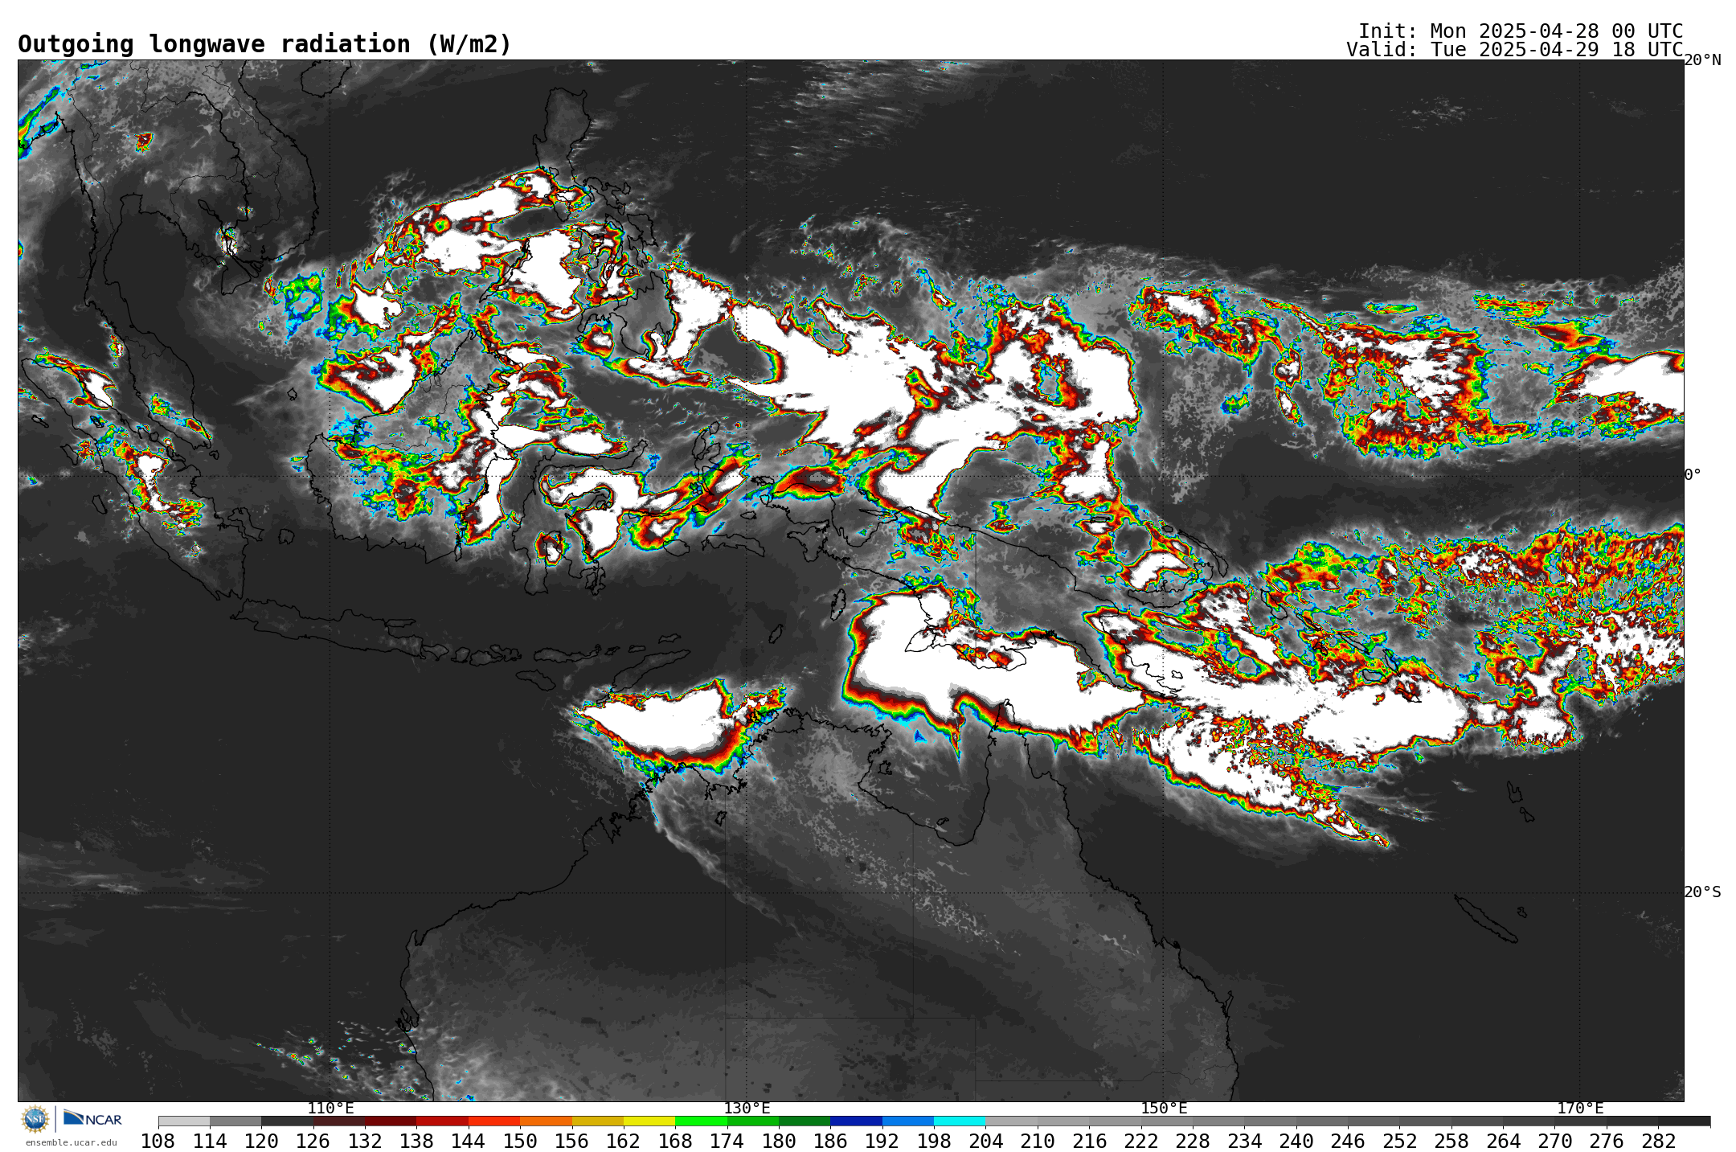
Task: Pick the yellow 162–168 colorbar swatch
Action: point(649,1121)
